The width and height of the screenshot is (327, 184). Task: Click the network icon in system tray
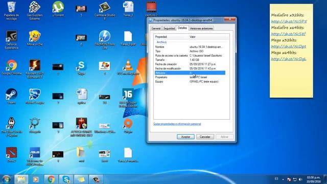click(295, 179)
